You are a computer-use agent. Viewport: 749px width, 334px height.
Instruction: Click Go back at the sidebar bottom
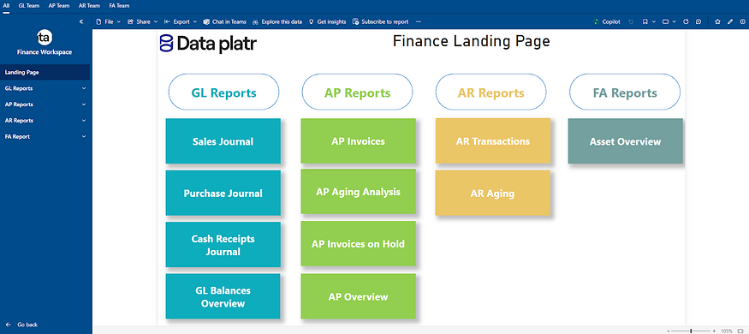tap(22, 325)
